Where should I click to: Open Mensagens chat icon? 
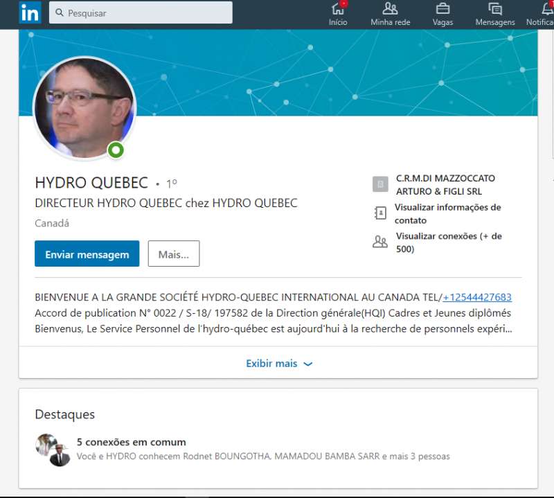(495, 9)
